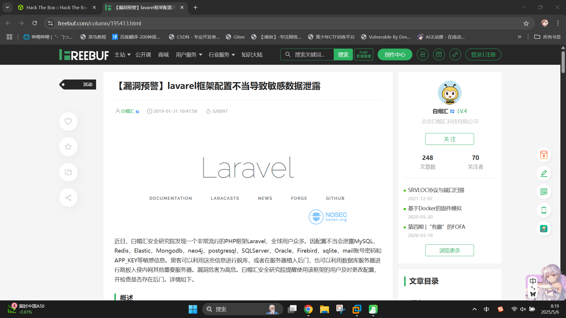Toggle the muted volume icon in tray
Image resolution: width=566 pixels, height=318 pixels.
pos(523,309)
